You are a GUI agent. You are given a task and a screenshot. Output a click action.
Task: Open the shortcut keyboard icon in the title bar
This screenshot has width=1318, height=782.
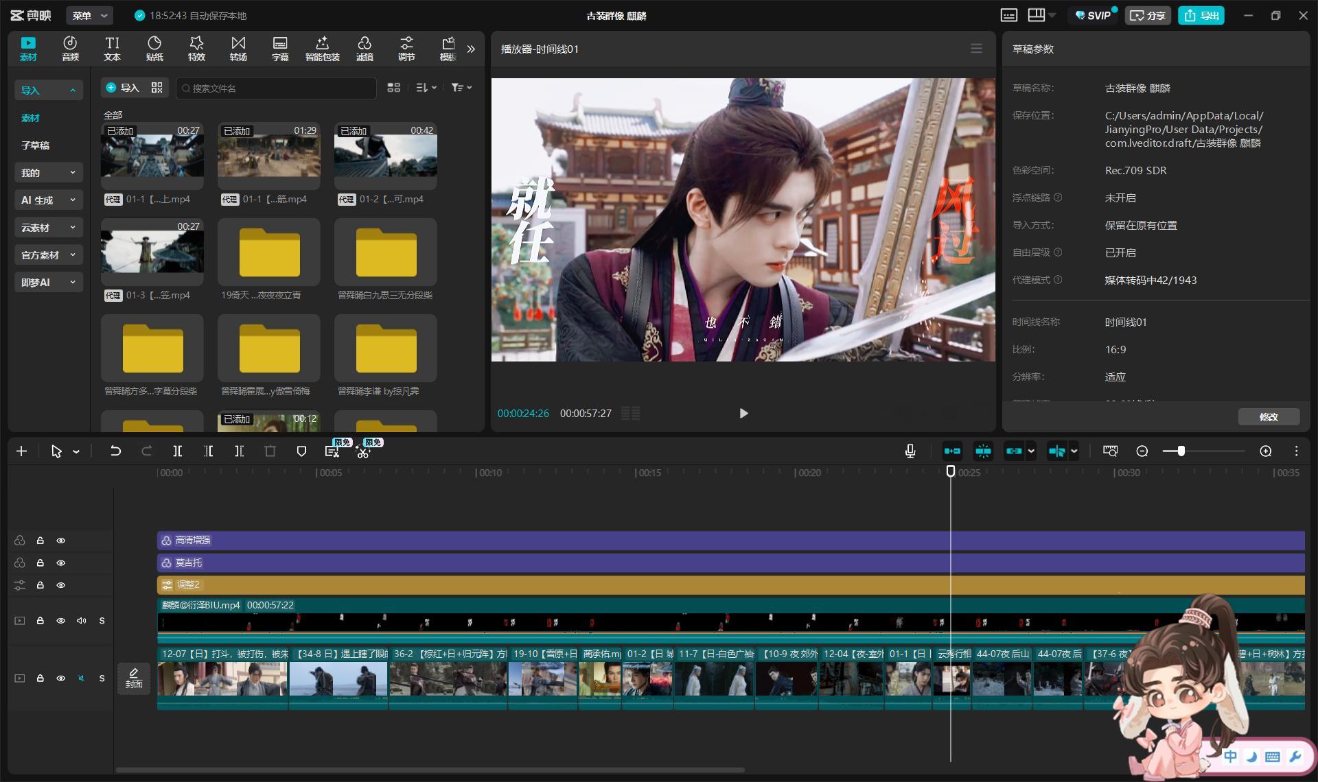[x=1009, y=15]
